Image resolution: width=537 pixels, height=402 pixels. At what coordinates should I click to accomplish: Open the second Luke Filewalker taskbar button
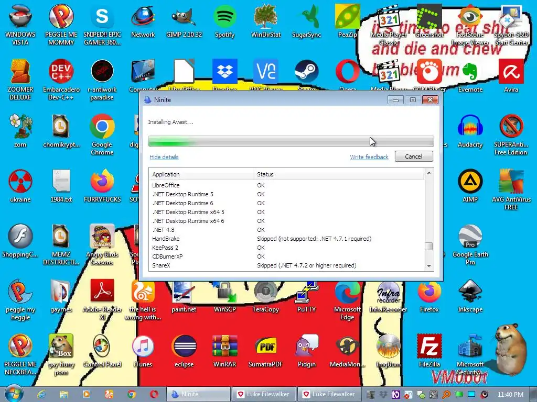click(x=329, y=394)
